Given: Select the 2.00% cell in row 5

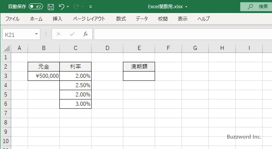Looking at the screenshot, I should point(75,95).
